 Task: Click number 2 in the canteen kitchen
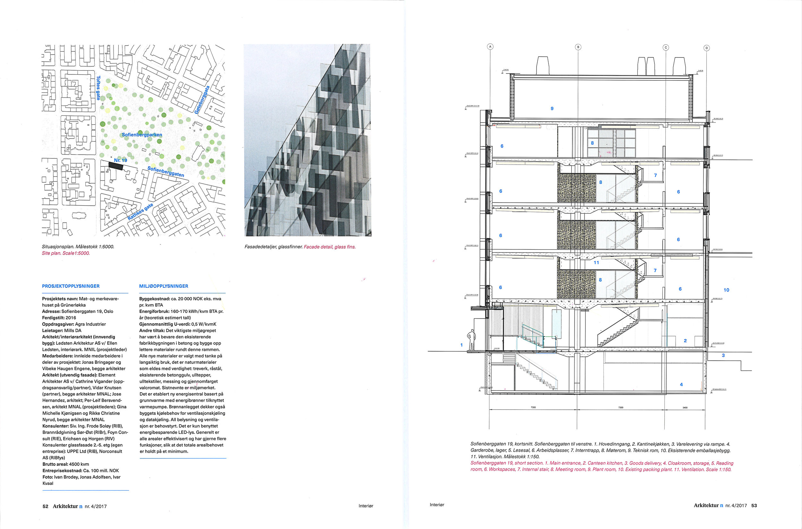685,340
